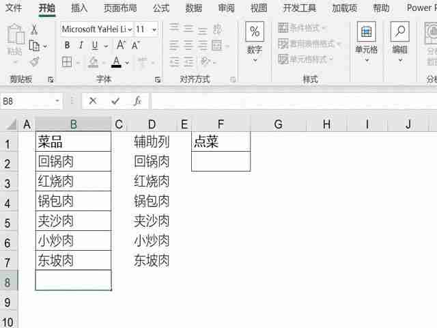Click the fill color bucket icon
Screen dimensions: 437x328
94,62
